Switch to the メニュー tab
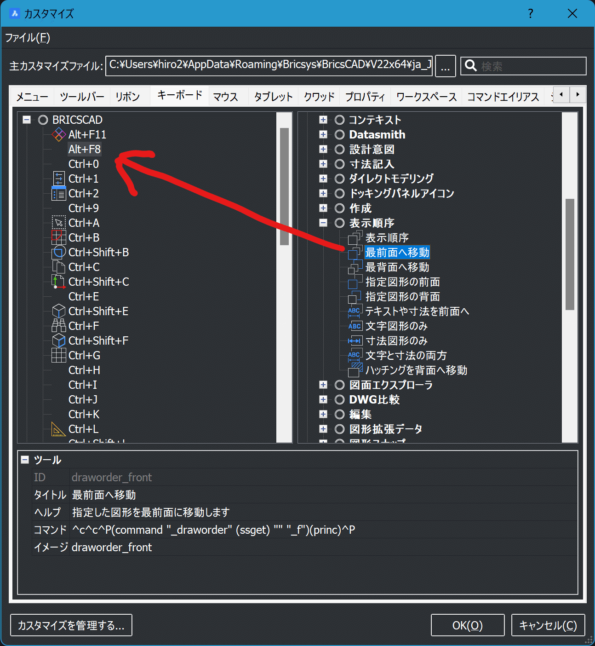Screen dimensions: 595x646 pyautogui.click(x=32, y=97)
